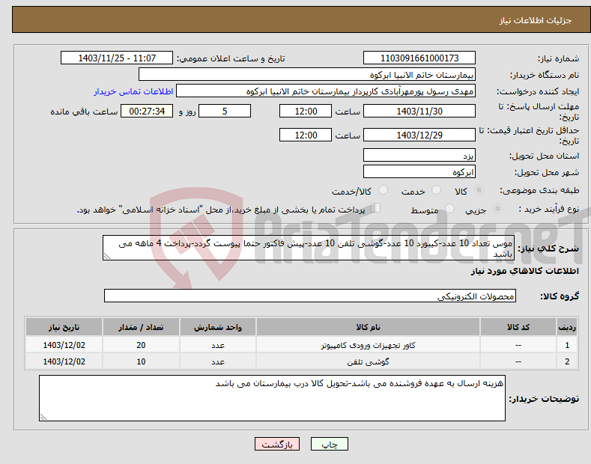This screenshot has height=464, width=591.
Task: Click the goods group field محصولات الکترونیکی
Action: (310, 296)
